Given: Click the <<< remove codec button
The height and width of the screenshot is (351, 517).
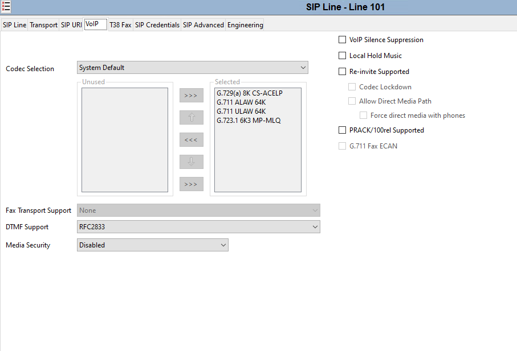Looking at the screenshot, I should point(191,140).
